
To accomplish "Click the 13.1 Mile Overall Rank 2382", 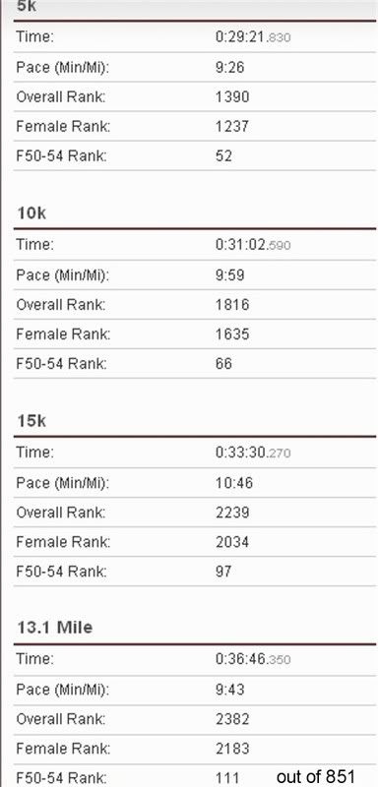I will (232, 719).
